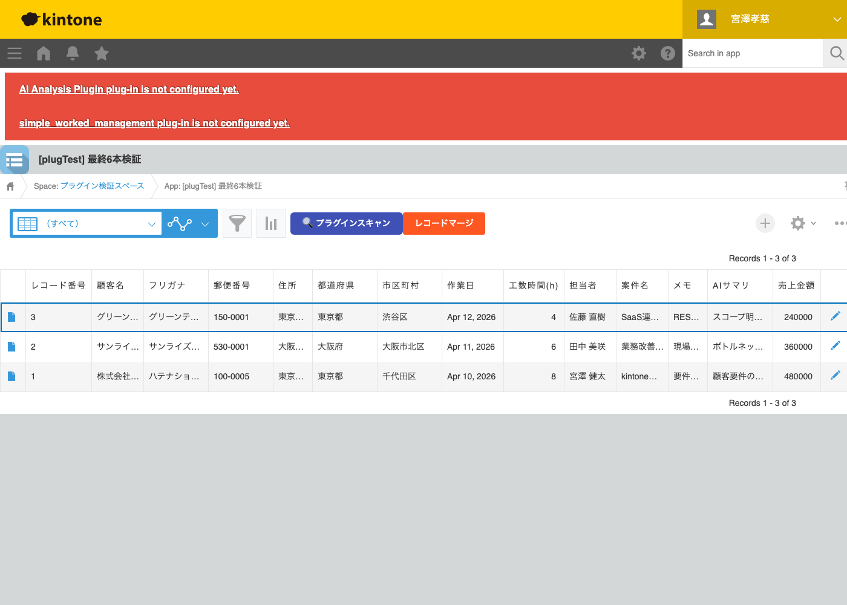Open the help question mark icon
Screen dimensions: 847x605
668,53
